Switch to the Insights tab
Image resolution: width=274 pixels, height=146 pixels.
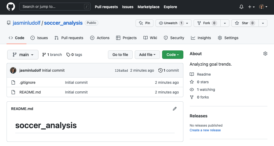coord(201,38)
